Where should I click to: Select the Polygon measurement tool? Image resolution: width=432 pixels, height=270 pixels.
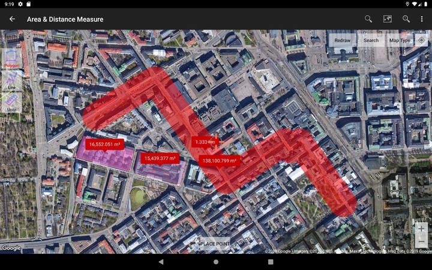point(11,59)
